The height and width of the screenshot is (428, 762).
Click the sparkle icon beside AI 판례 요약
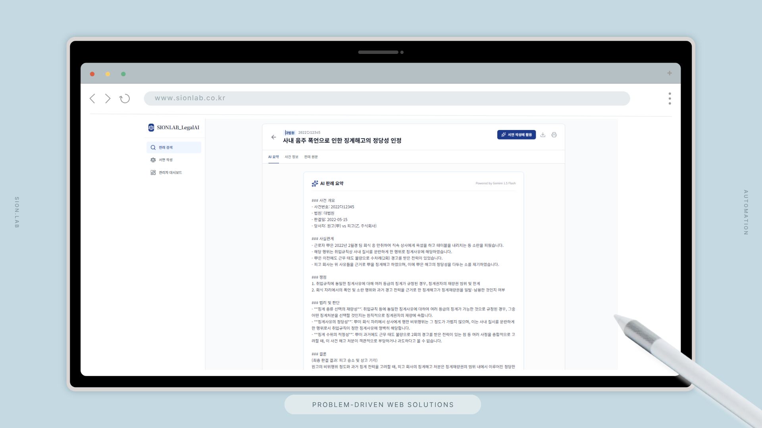coord(315,183)
